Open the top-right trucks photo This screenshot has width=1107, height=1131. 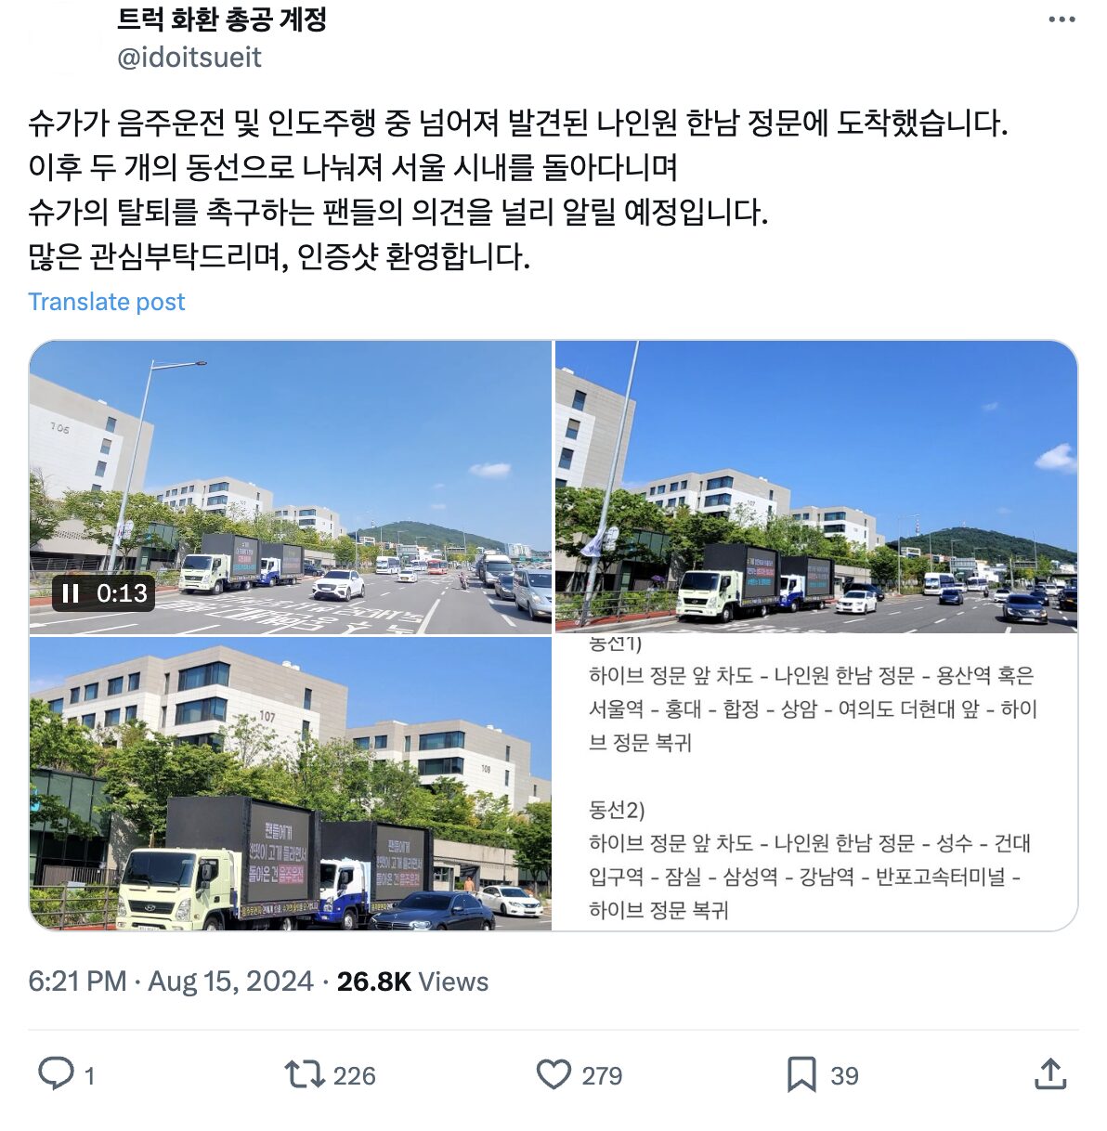tap(816, 487)
